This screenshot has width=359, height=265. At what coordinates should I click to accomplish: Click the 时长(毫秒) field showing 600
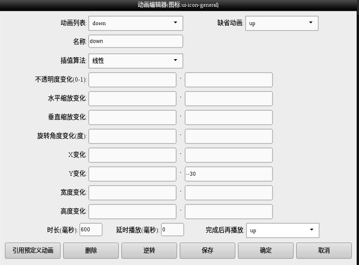[x=91, y=230]
